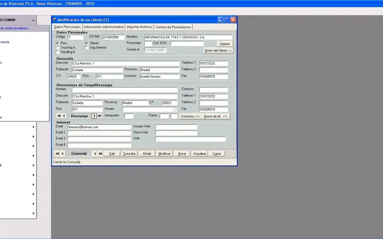Open the Gestor de dir. >>> button

pyautogui.click(x=215, y=117)
